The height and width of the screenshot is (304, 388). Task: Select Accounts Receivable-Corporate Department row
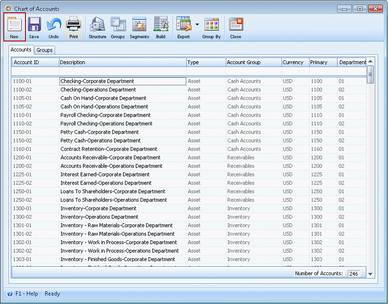click(x=189, y=158)
